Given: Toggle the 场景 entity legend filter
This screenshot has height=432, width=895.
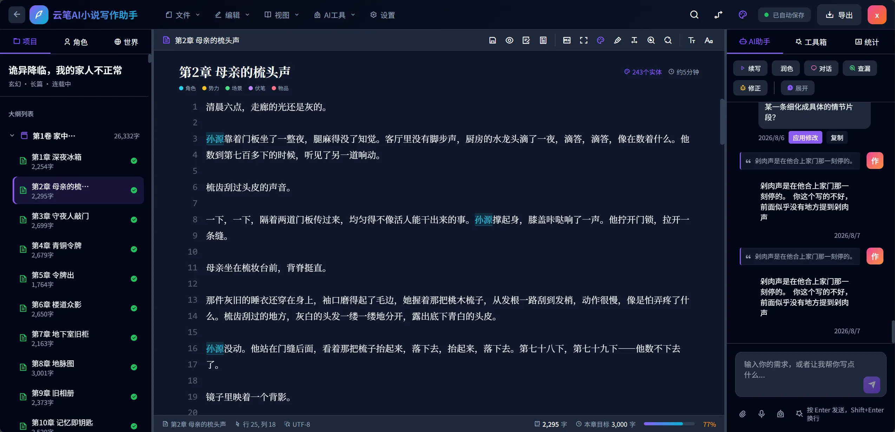Looking at the screenshot, I should 234,88.
